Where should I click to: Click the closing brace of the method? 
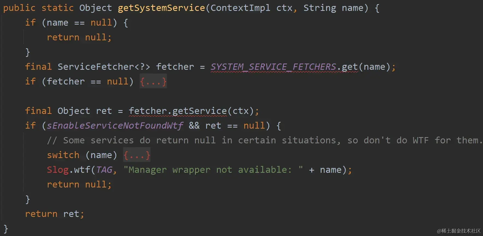click(6, 229)
